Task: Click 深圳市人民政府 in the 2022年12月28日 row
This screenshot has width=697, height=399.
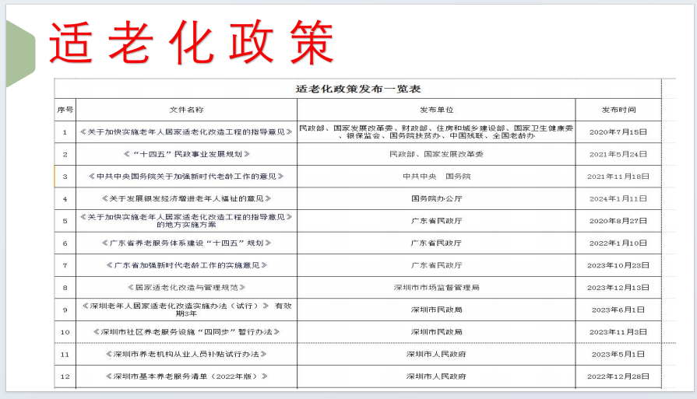Action: [436, 376]
